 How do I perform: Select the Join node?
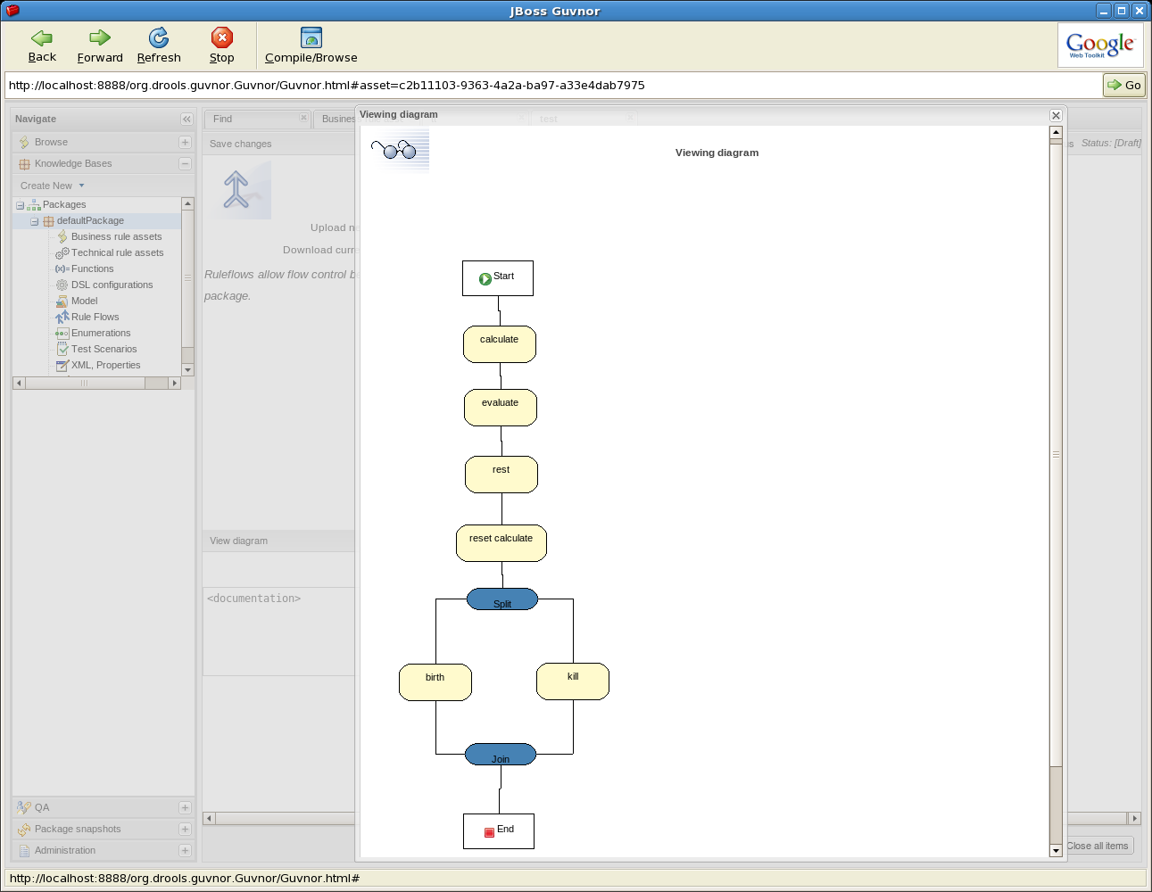click(501, 755)
